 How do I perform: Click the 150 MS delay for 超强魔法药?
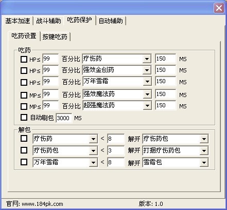click(x=165, y=105)
